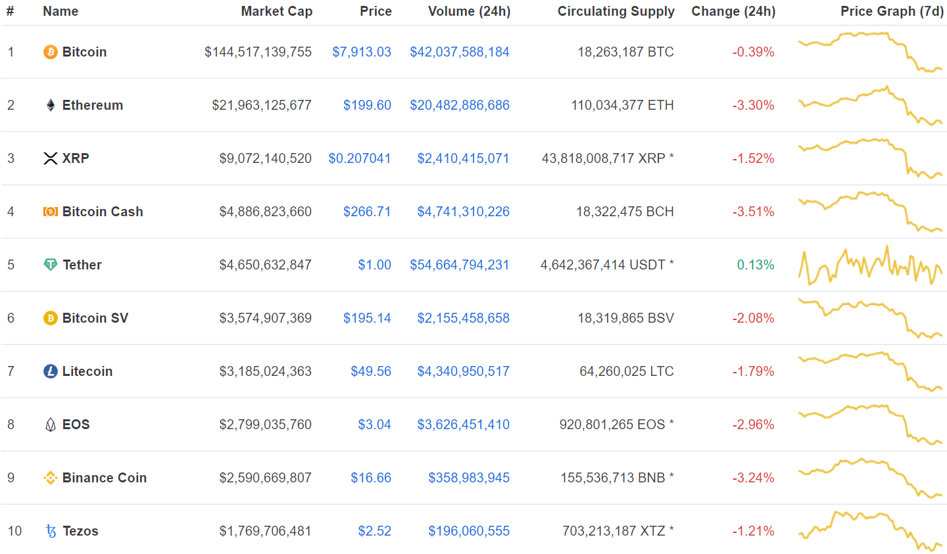Open Tezos 7-day price graph
This screenshot has width=947, height=554.
(870, 531)
